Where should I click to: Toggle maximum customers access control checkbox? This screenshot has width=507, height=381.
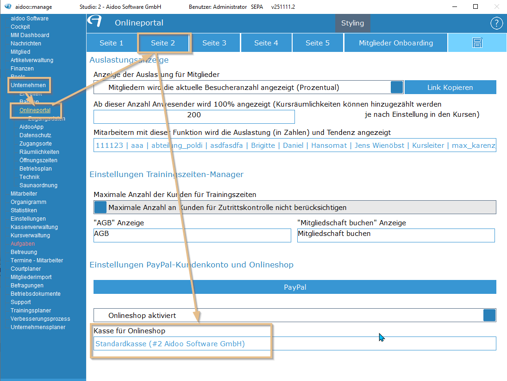coord(100,207)
